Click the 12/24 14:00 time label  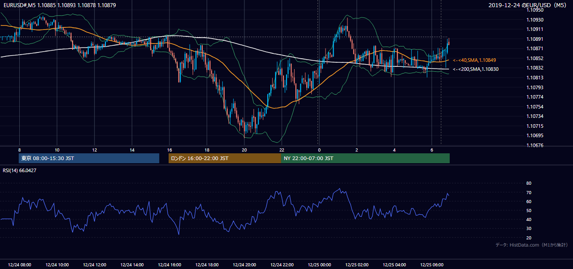[132, 265]
